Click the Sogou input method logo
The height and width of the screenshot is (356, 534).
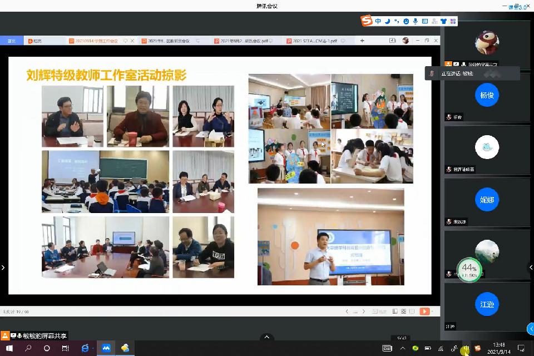[x=366, y=21]
